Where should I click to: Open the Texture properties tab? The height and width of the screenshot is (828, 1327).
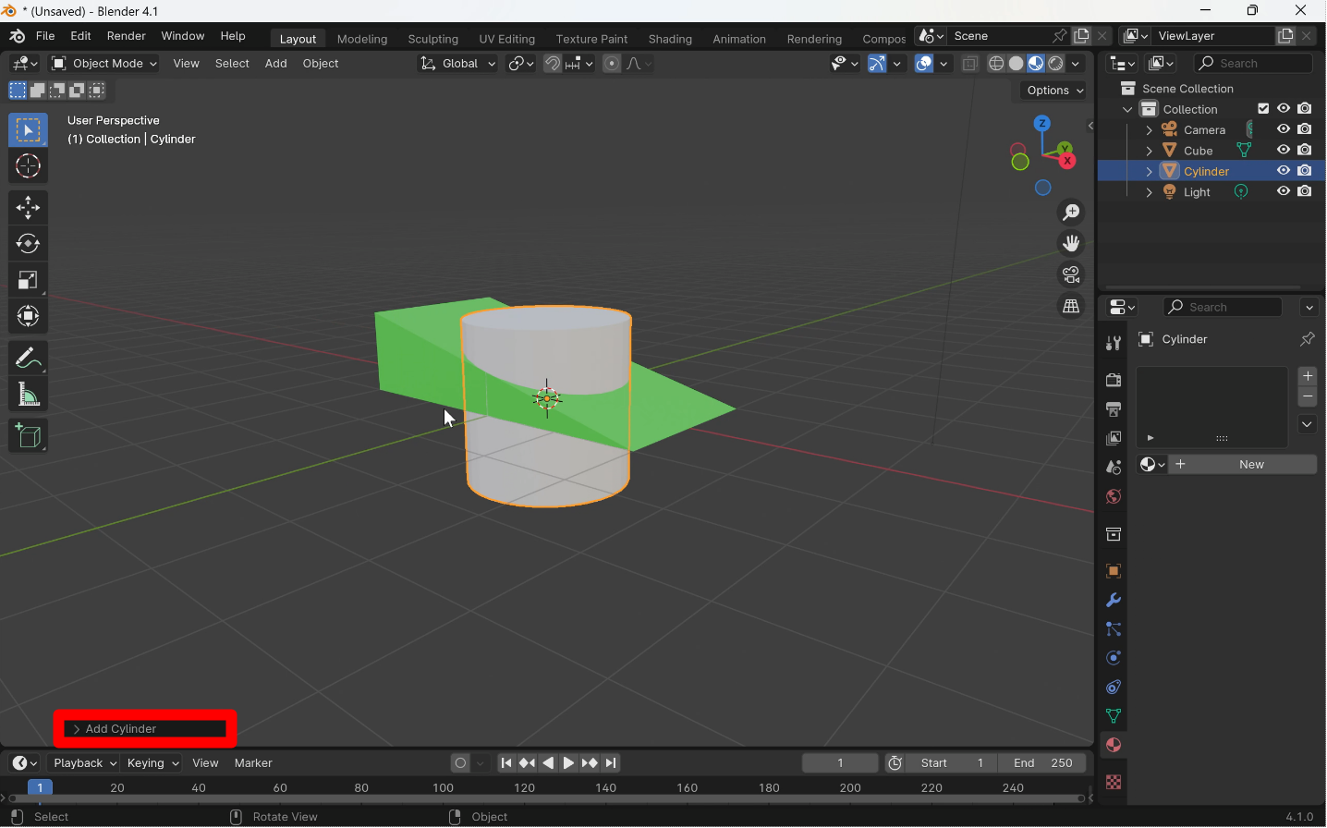pyautogui.click(x=1114, y=783)
